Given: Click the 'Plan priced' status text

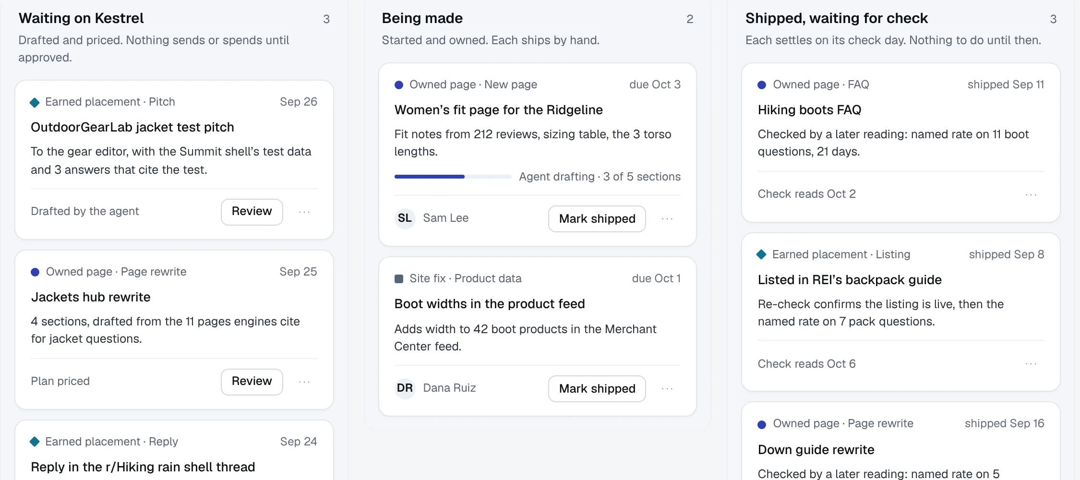Looking at the screenshot, I should 60,381.
